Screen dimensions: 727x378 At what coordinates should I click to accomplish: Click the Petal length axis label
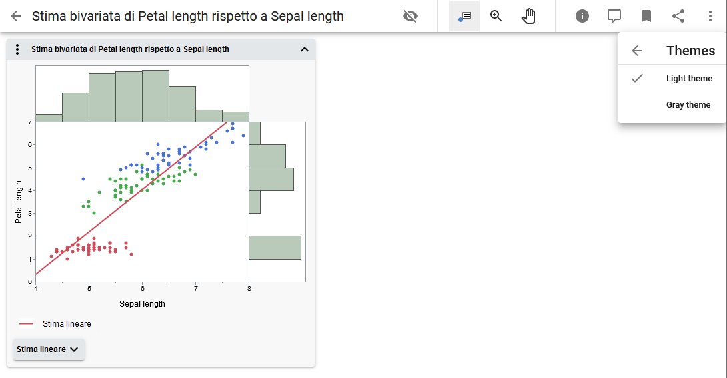19,202
